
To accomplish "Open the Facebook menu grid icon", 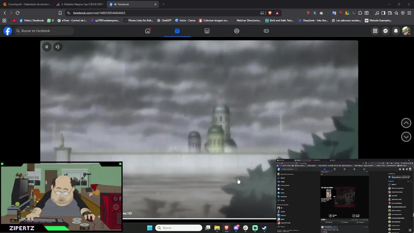I will [375, 31].
